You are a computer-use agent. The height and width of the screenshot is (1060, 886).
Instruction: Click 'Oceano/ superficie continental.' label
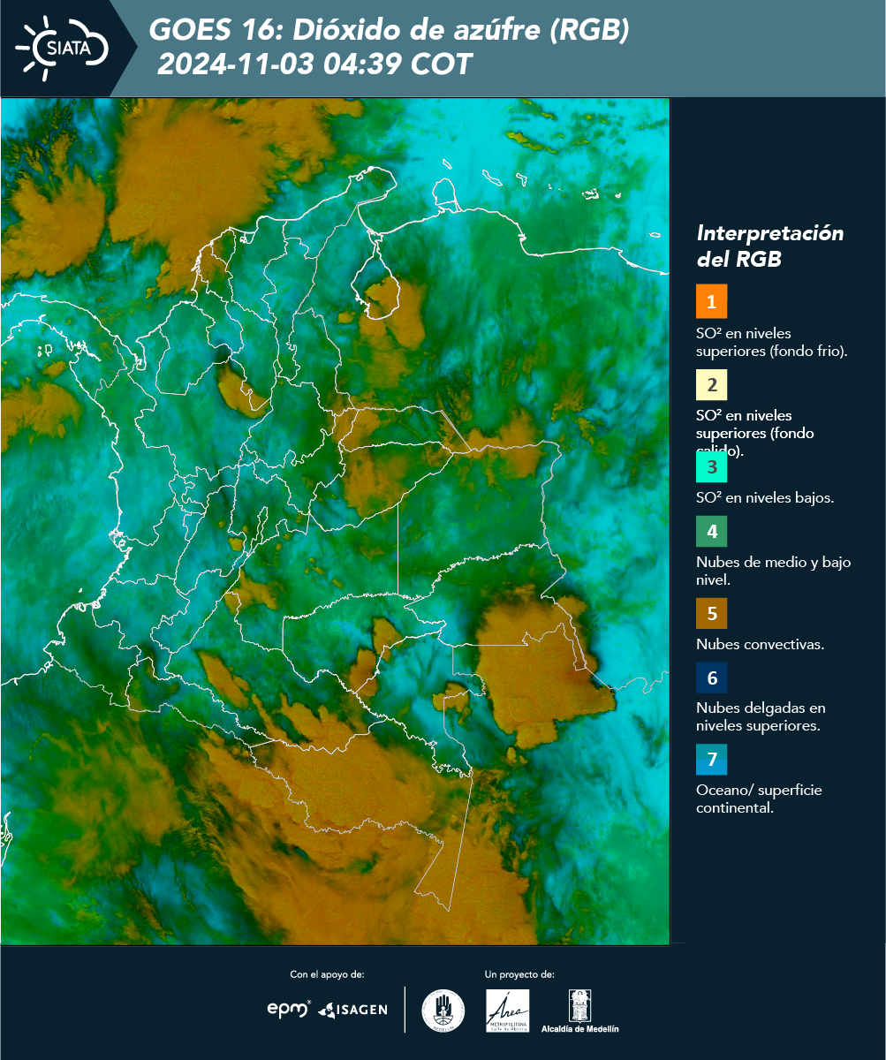759,799
